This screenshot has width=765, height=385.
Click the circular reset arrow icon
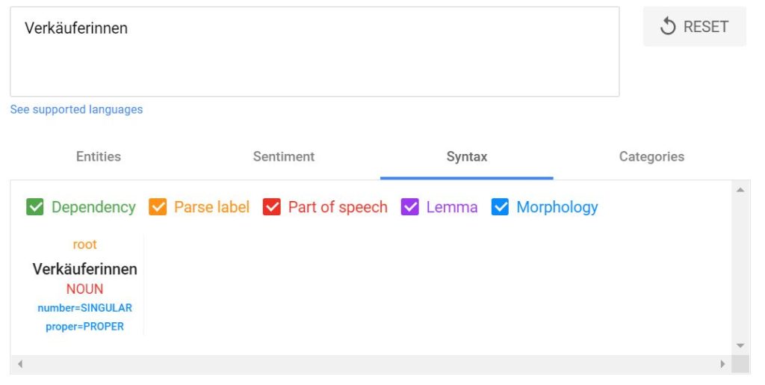668,26
